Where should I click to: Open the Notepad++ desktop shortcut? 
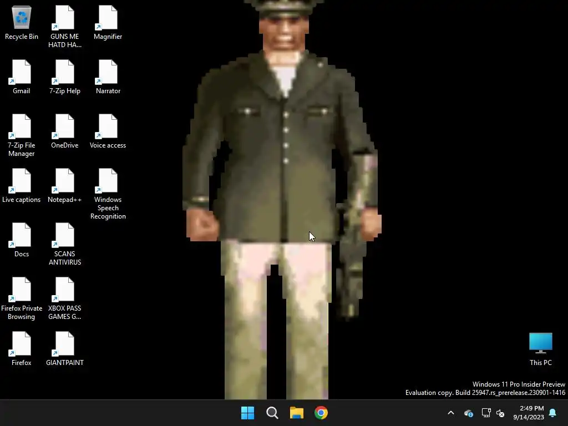click(65, 186)
